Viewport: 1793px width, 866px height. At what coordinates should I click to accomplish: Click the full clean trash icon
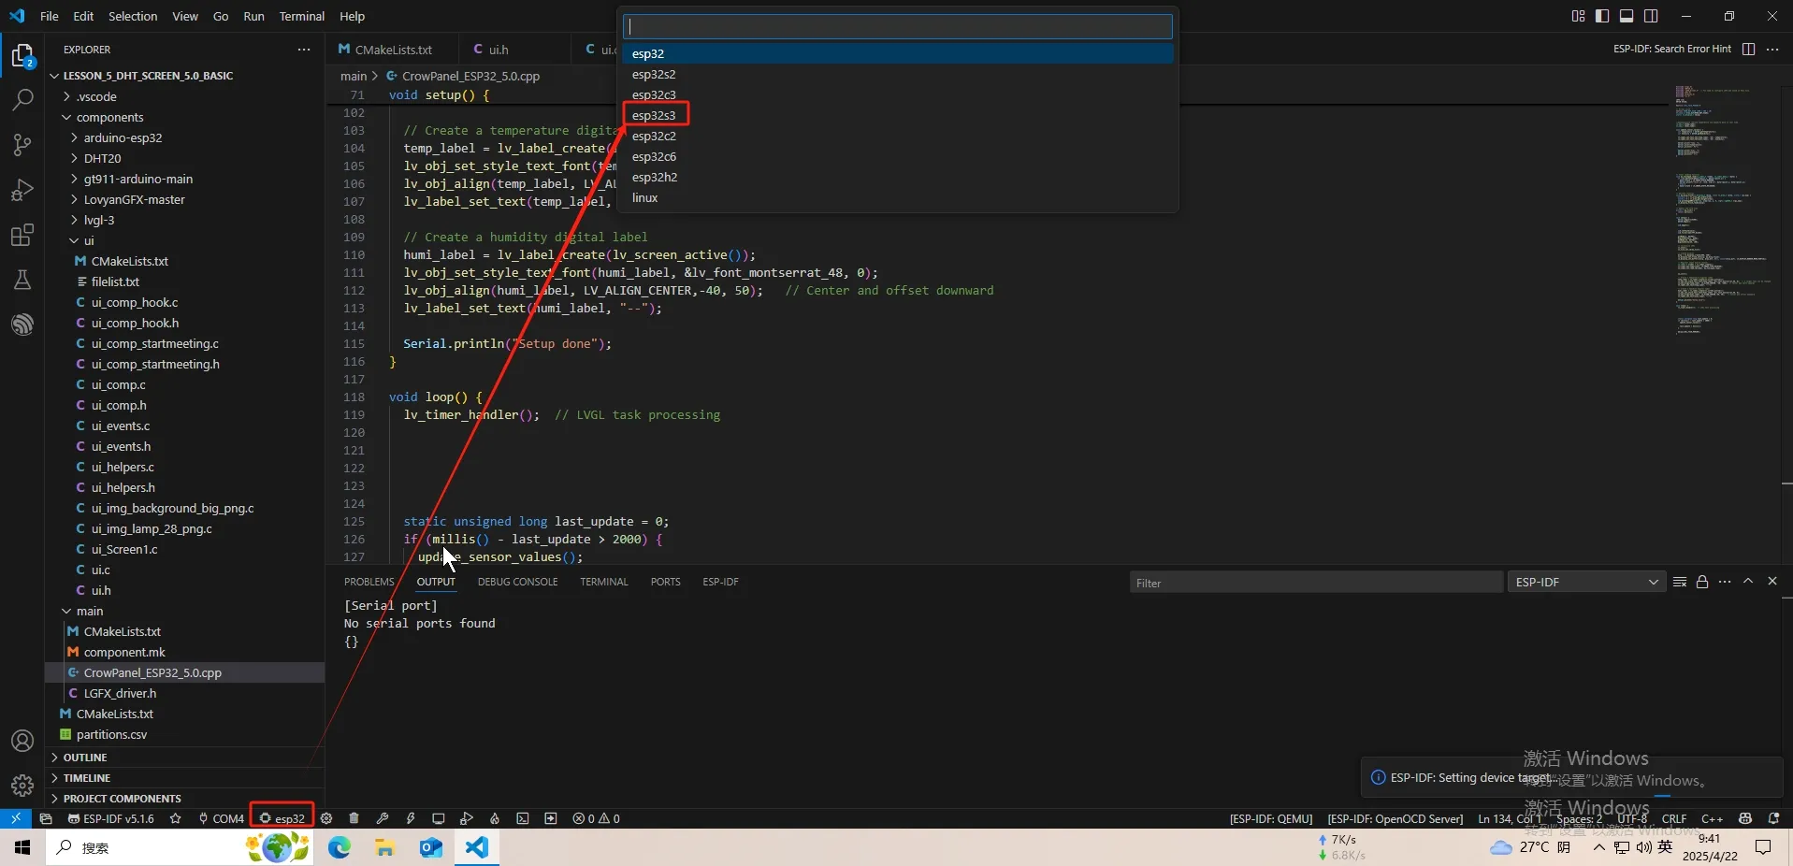tap(354, 818)
